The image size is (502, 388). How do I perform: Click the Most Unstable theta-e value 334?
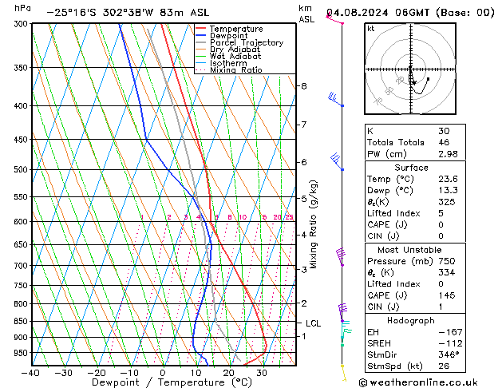[447, 272]
